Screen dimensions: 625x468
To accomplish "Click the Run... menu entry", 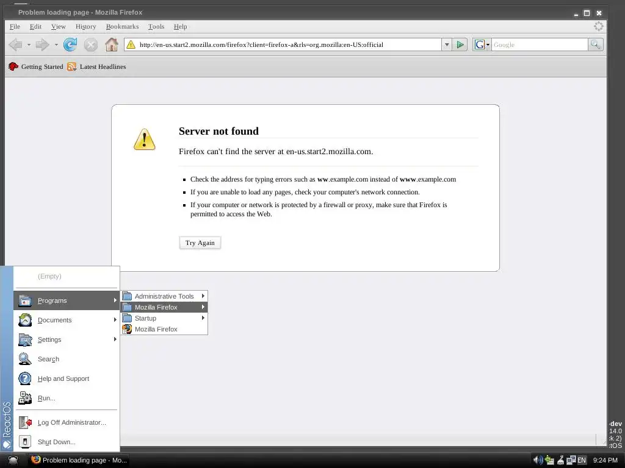I will [67, 398].
